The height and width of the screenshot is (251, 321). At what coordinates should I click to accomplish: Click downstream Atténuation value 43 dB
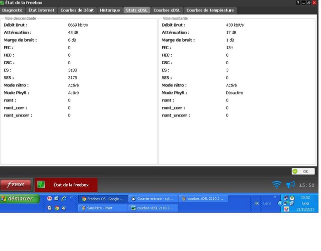(x=73, y=33)
